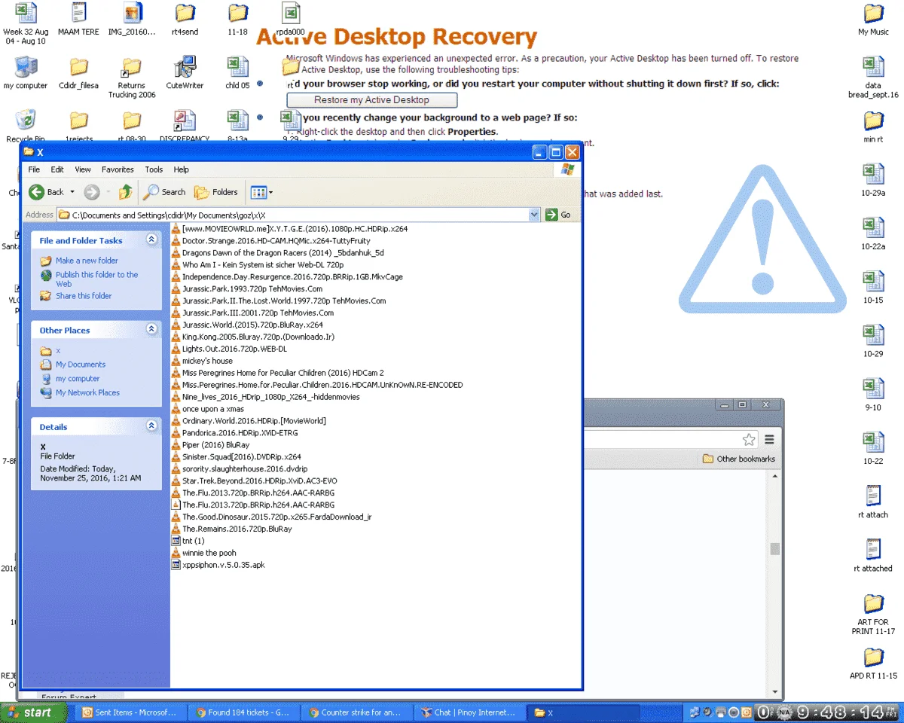Screen dimensions: 904x723
Task: Click Chrome scrollbar down arrow
Action: click(x=774, y=692)
